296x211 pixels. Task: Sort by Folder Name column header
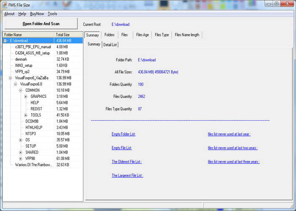pyautogui.click(x=29, y=35)
